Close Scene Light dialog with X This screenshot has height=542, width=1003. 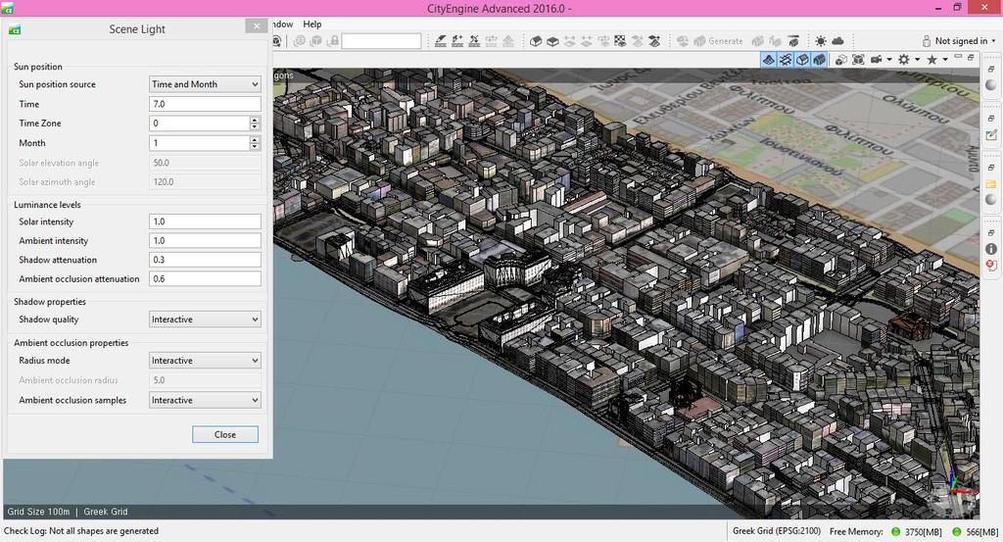[x=257, y=26]
